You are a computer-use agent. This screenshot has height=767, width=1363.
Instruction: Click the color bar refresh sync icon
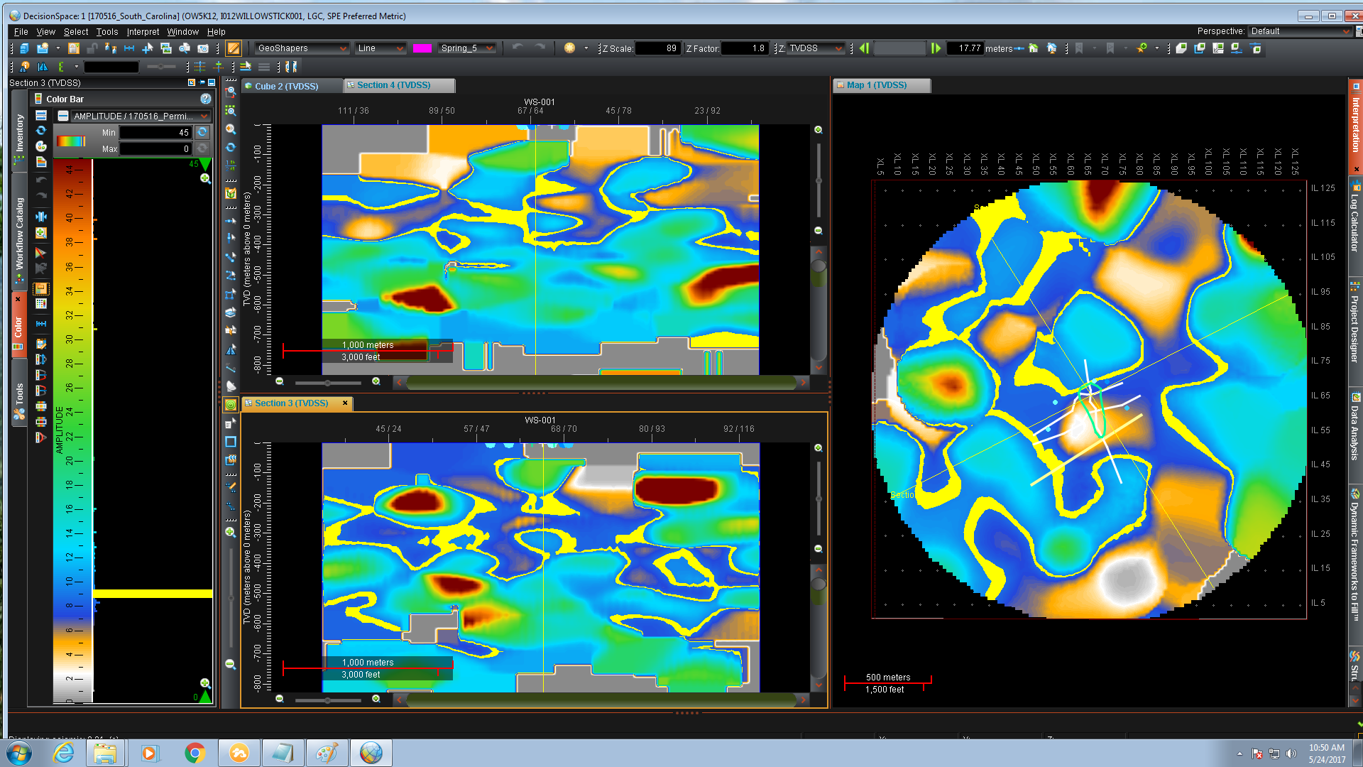[x=41, y=131]
